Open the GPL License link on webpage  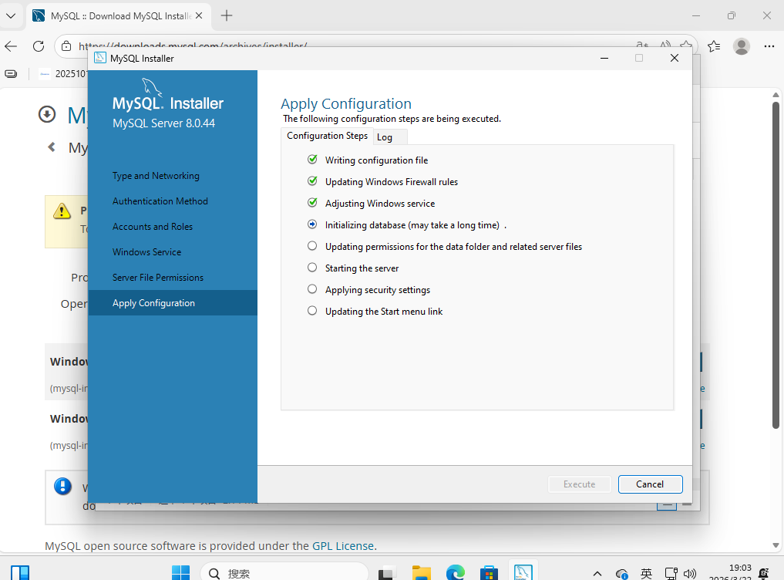click(343, 546)
